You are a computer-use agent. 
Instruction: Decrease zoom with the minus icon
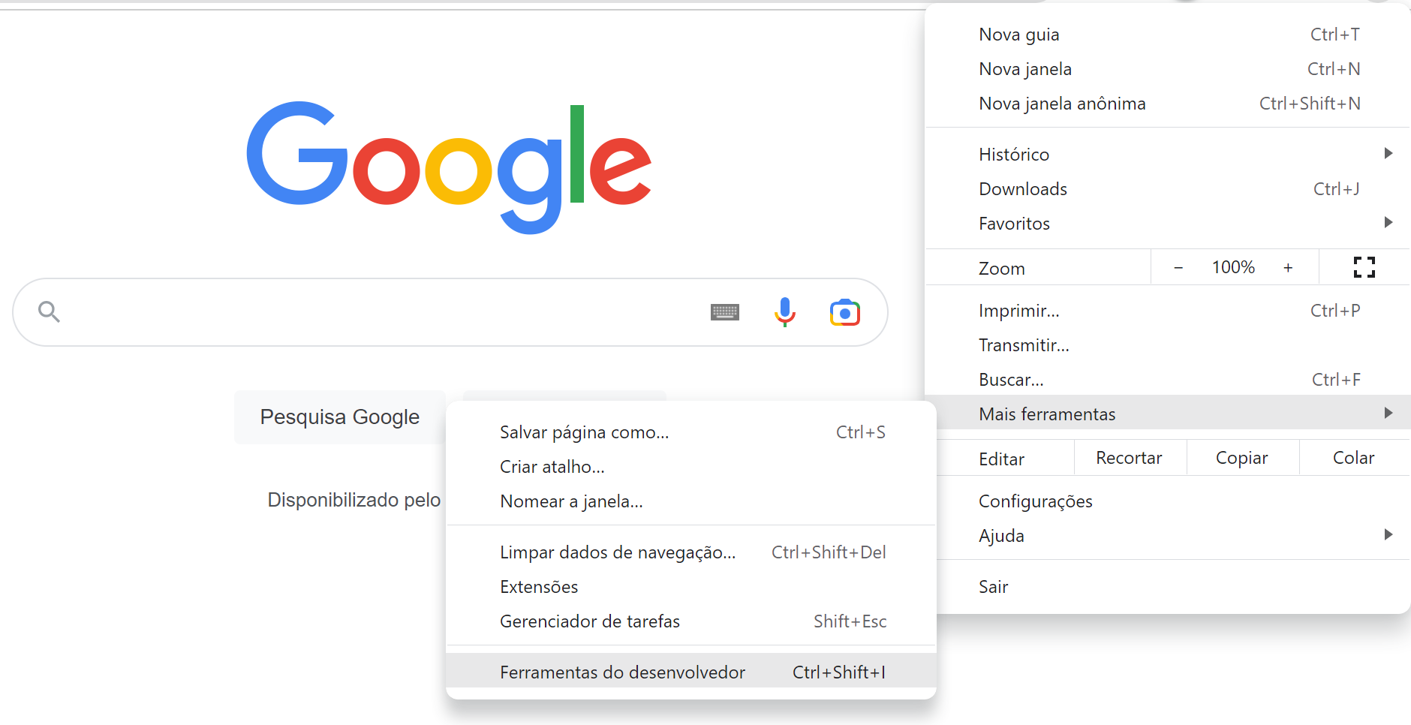1178,267
